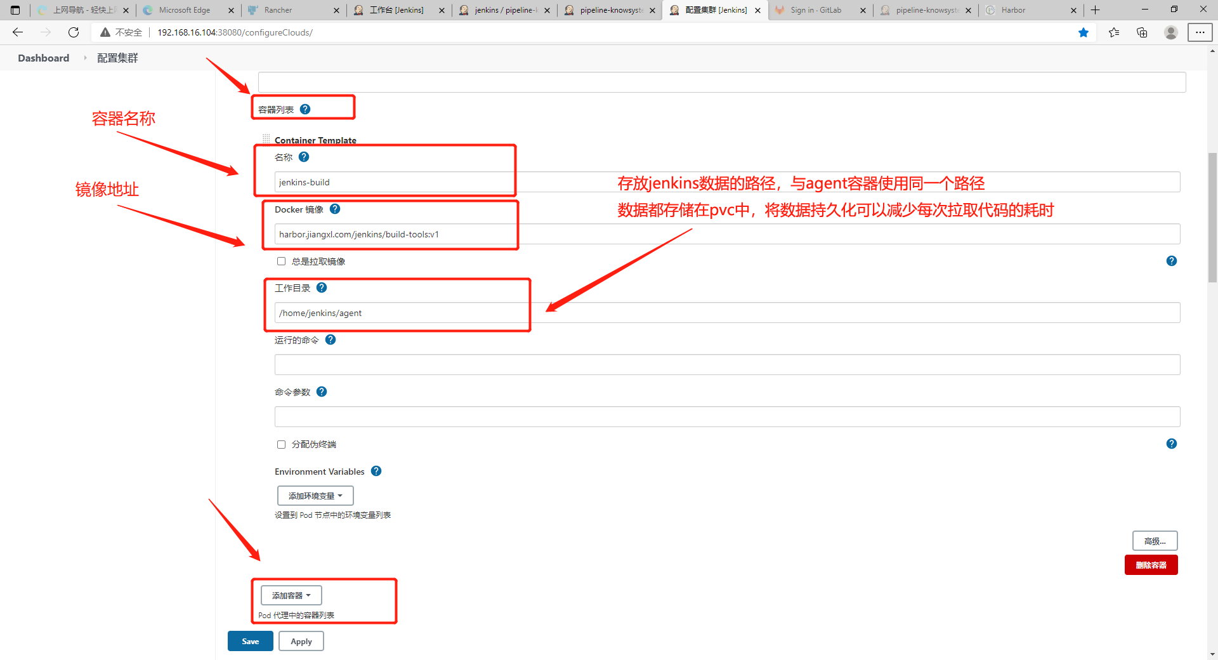
Task: Click the page vertical scrollbar
Action: point(1212,217)
